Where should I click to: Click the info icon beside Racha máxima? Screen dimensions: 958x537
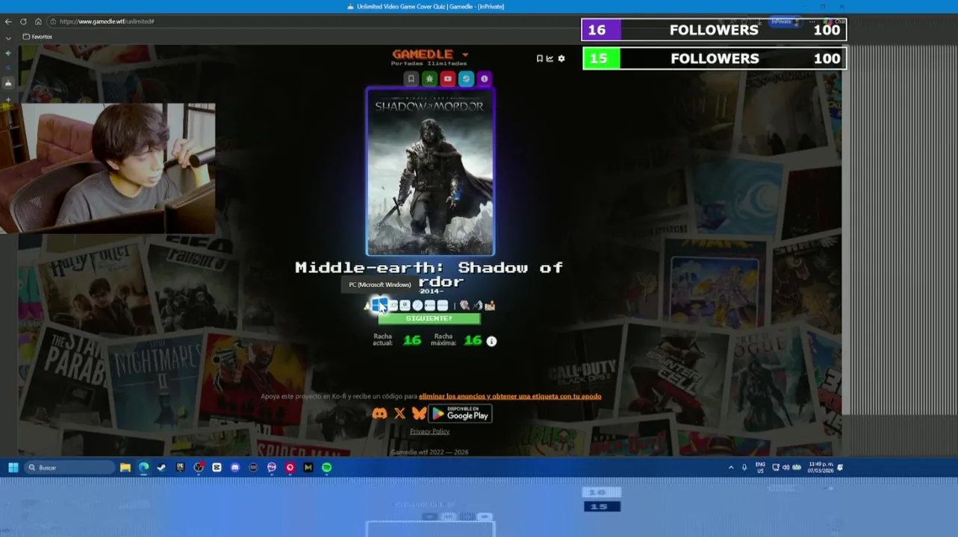coord(491,341)
